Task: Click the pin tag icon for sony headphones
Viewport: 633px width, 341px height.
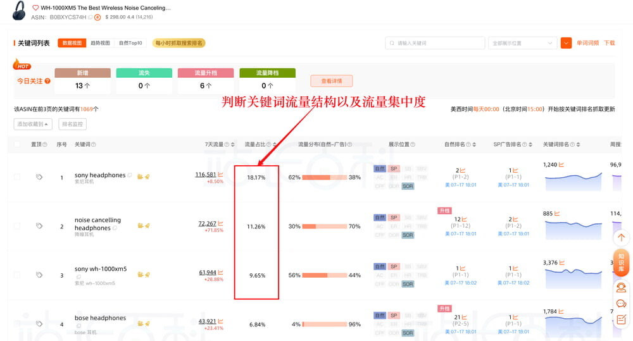Action: click(39, 177)
